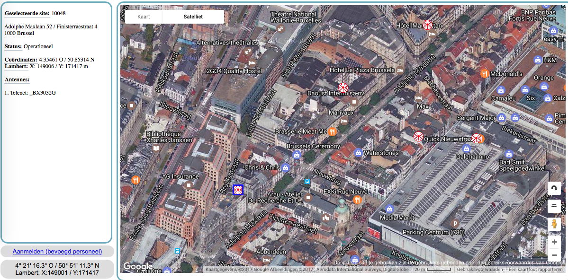The image size is (568, 280).
Task: Click the cursor position readout 4° 21' 16.3" O
Action: click(36, 265)
